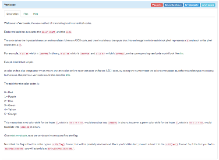This screenshot has height=160, width=219.
Task: Open the color-shifted verticode 'this' link
Action: tap(68, 75)
